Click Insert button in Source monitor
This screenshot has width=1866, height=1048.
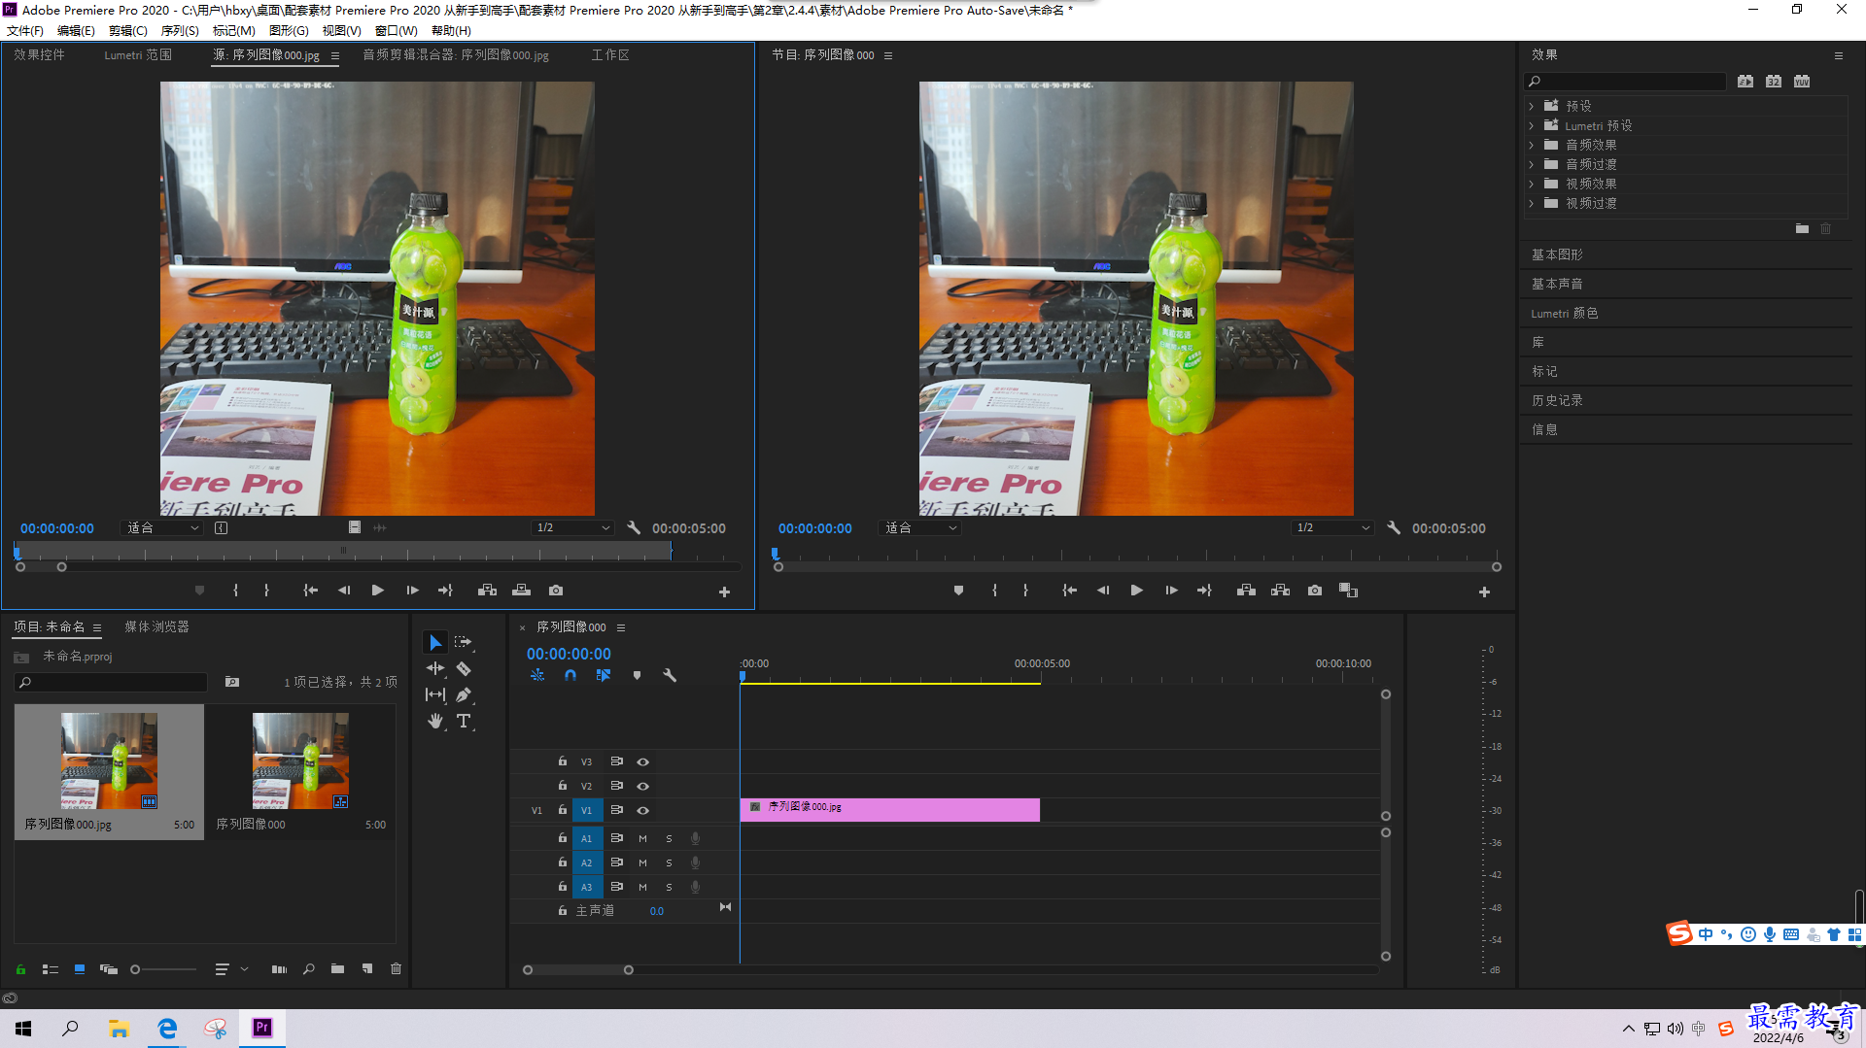click(487, 591)
